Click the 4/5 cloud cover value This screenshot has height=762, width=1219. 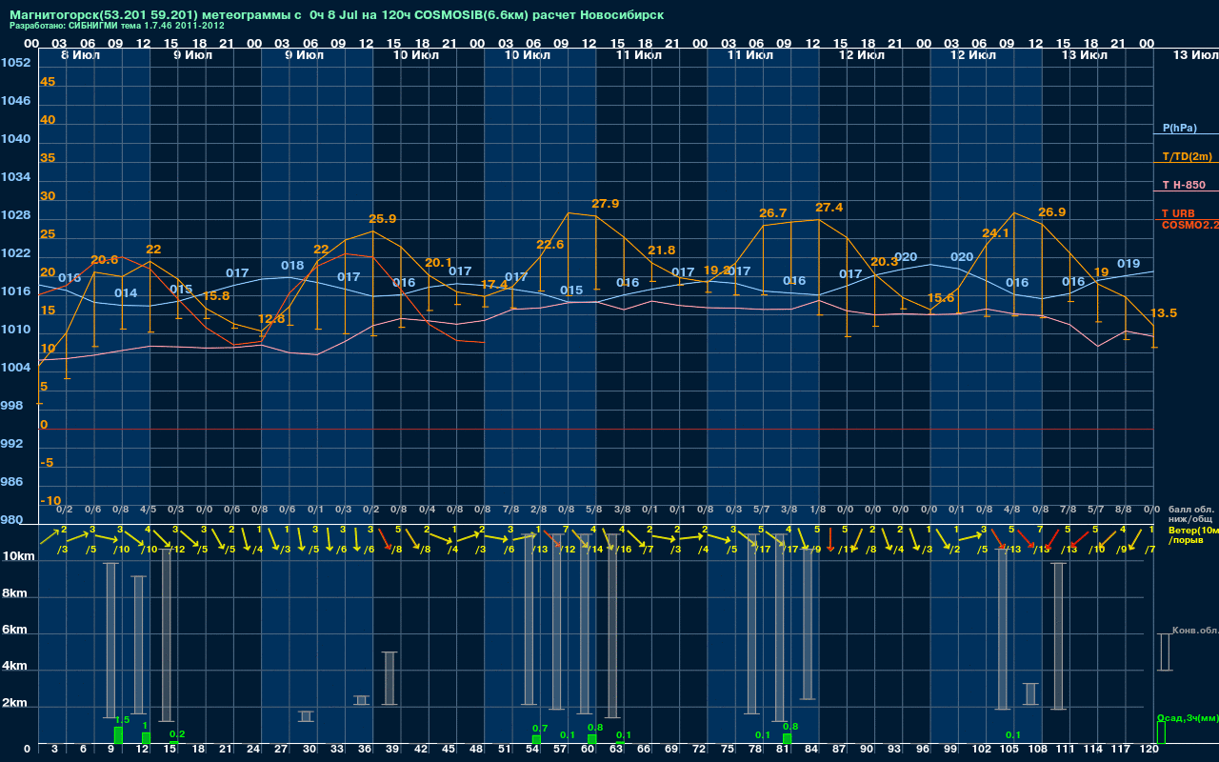tap(149, 511)
